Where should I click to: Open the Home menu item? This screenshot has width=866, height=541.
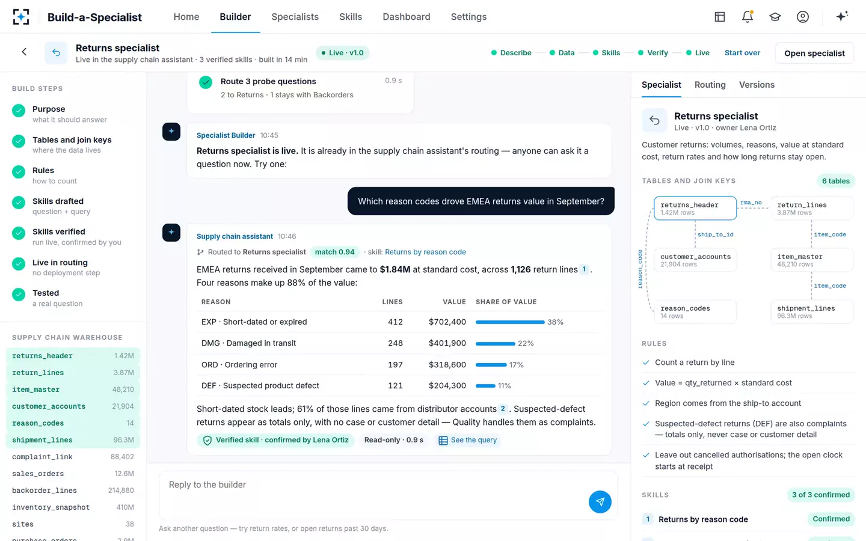coord(186,17)
